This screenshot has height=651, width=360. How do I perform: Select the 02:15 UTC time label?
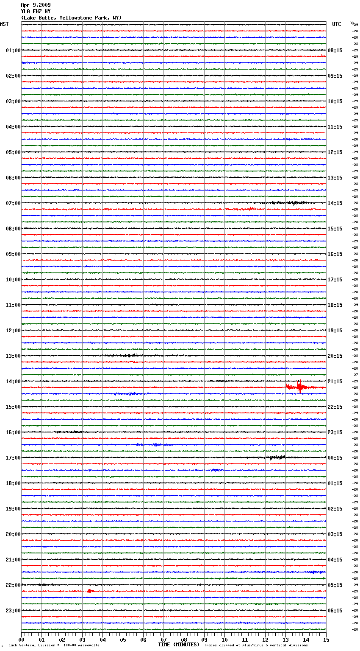click(x=335, y=509)
